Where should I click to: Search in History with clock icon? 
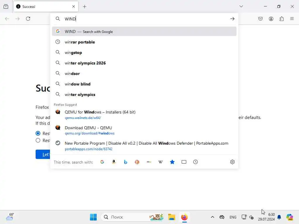point(195,162)
